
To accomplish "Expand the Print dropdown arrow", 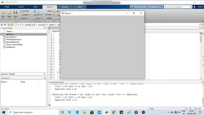I will [27, 19].
